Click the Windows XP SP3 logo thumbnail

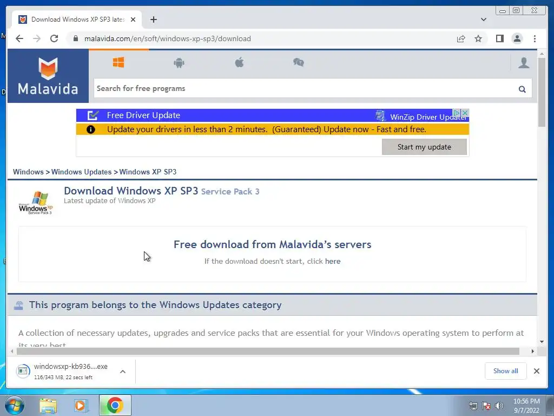click(36, 203)
